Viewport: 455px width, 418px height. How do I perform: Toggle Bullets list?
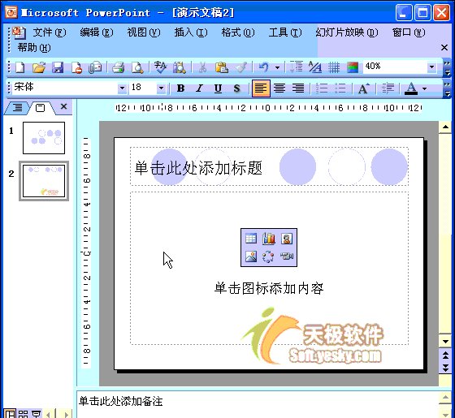click(x=340, y=88)
